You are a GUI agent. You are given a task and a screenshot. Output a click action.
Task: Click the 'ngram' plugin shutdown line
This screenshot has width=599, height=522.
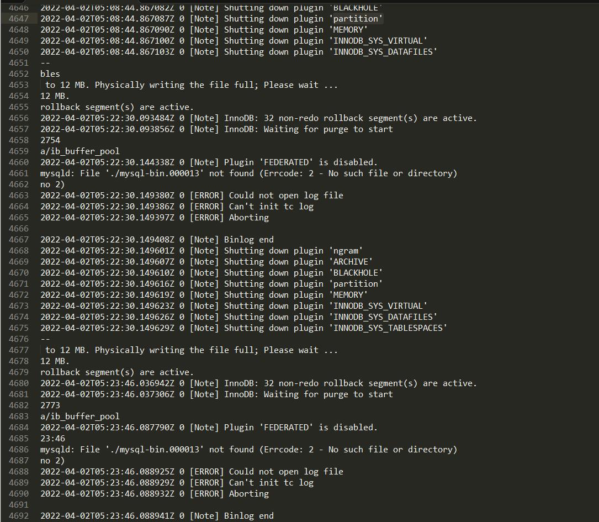tap(202, 251)
